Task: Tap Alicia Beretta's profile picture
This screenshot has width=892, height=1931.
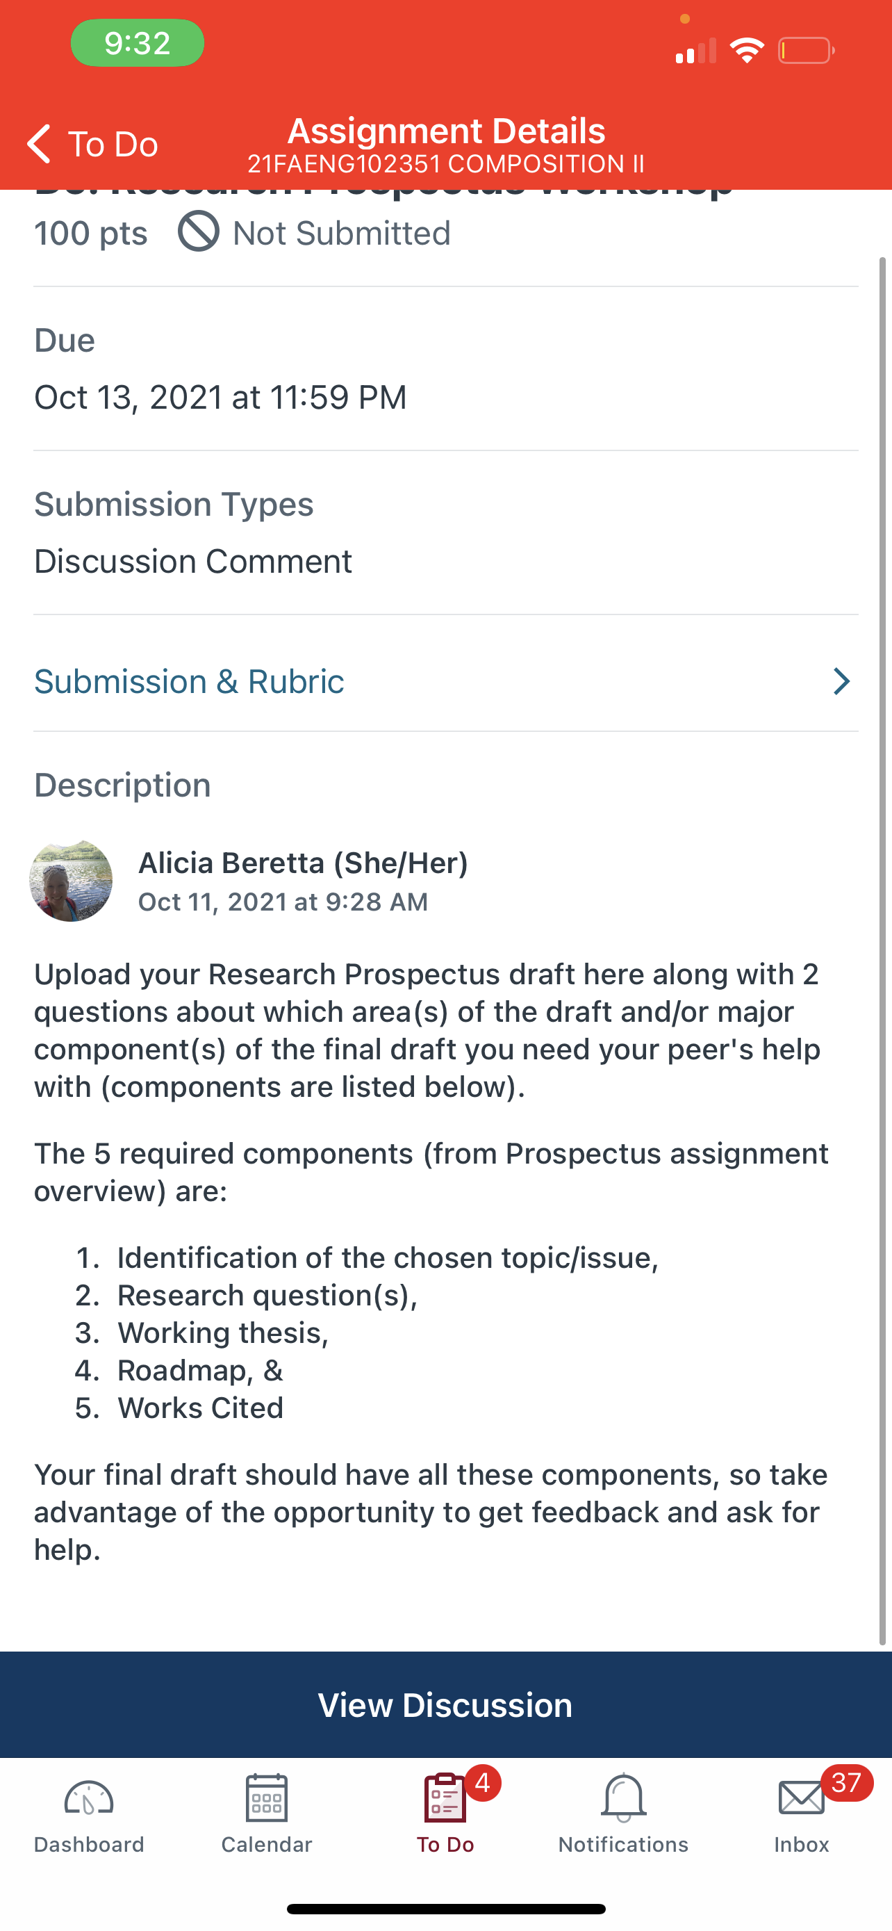Action: pos(71,881)
